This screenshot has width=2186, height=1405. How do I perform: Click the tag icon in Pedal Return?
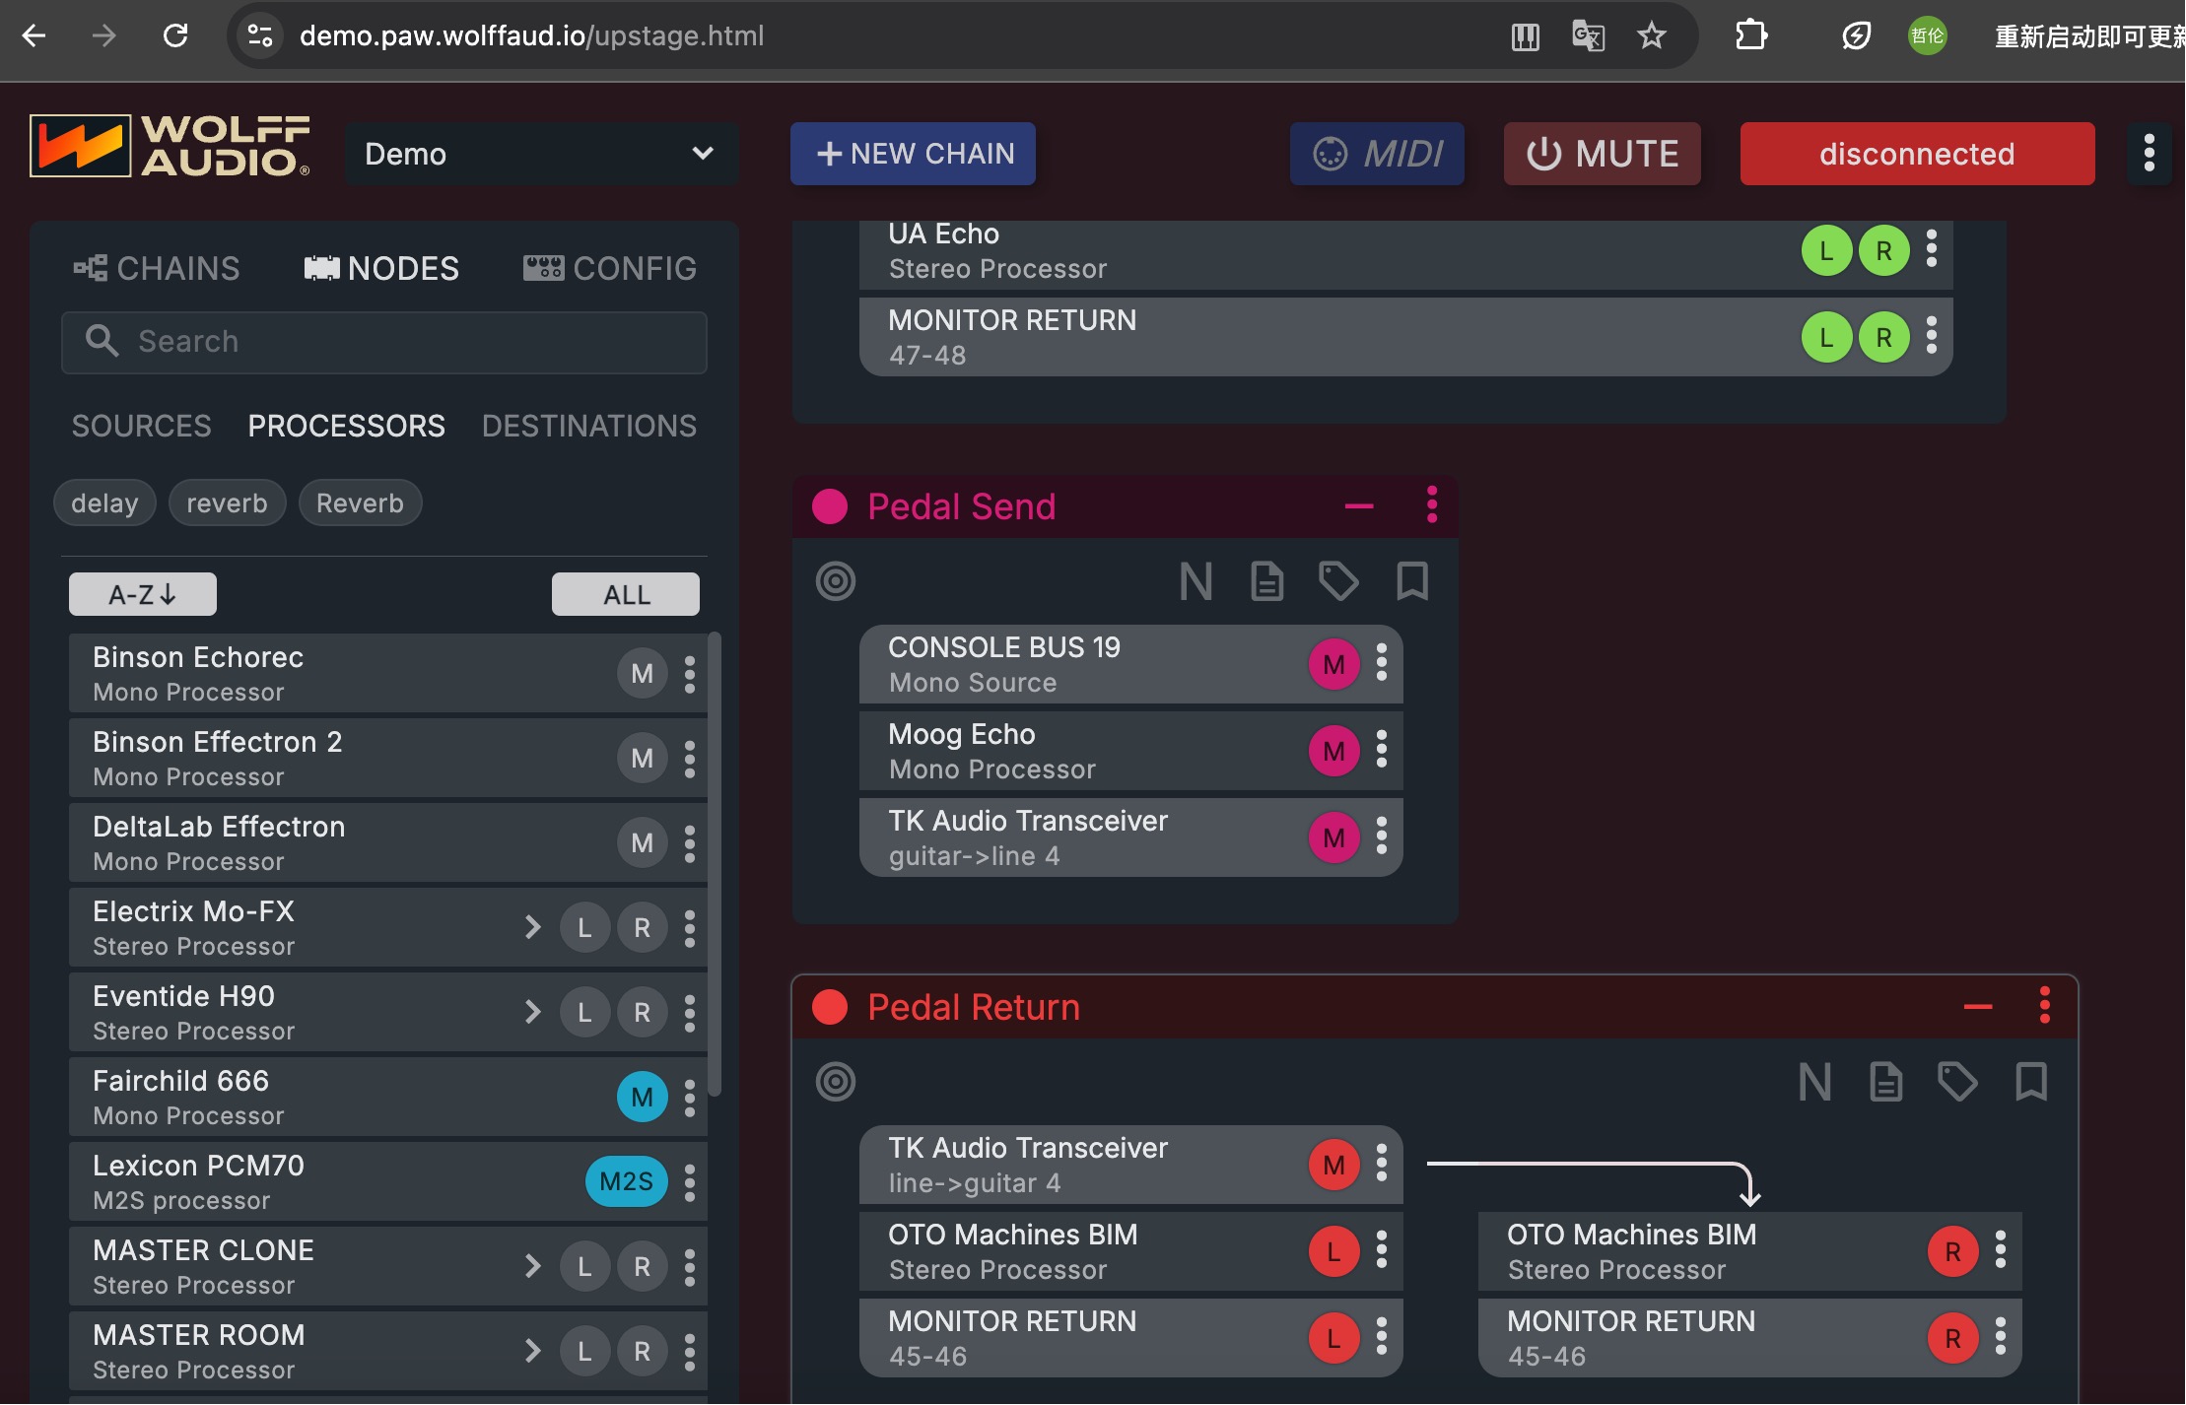click(x=1957, y=1082)
